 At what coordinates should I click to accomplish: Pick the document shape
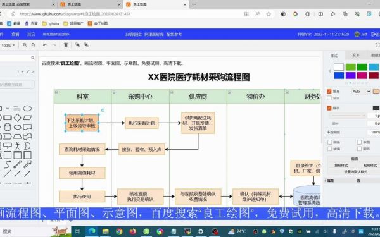click(x=27, y=127)
